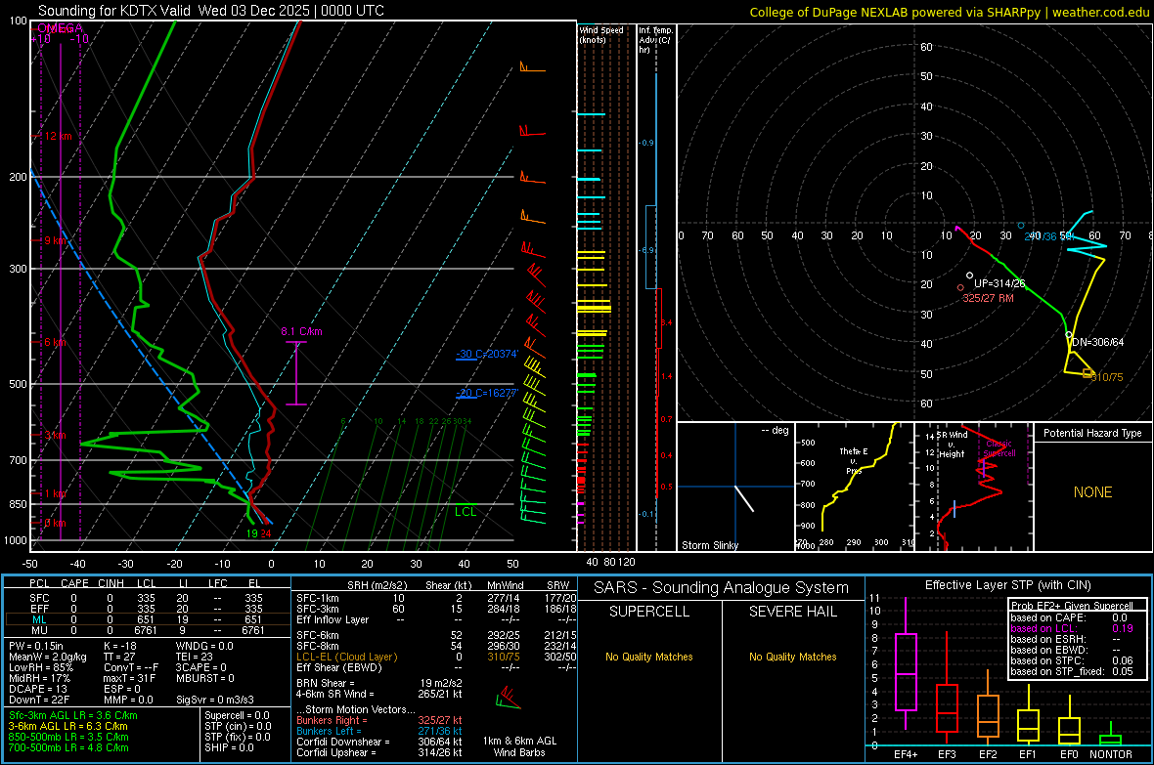Image resolution: width=1154 pixels, height=765 pixels.
Task: Select the green LCL marker on the skew-T
Action: click(466, 511)
